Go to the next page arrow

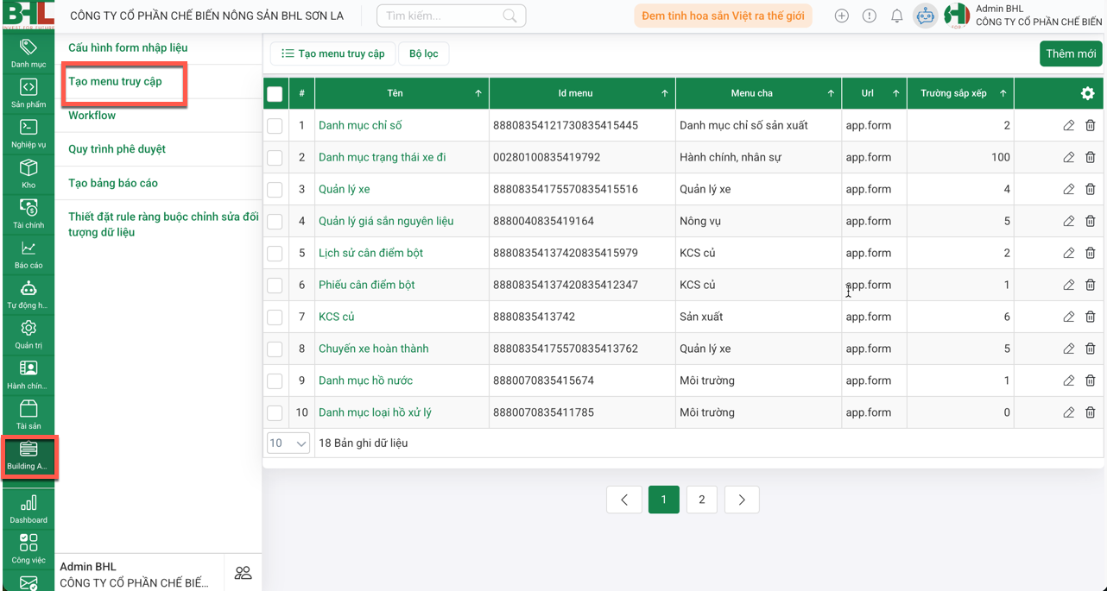pyautogui.click(x=742, y=500)
